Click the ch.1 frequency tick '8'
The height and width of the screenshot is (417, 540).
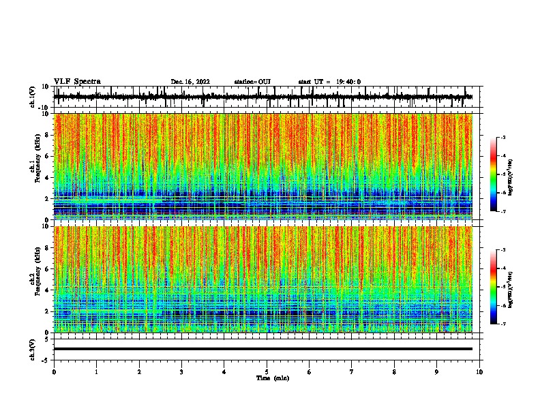coord(47,135)
